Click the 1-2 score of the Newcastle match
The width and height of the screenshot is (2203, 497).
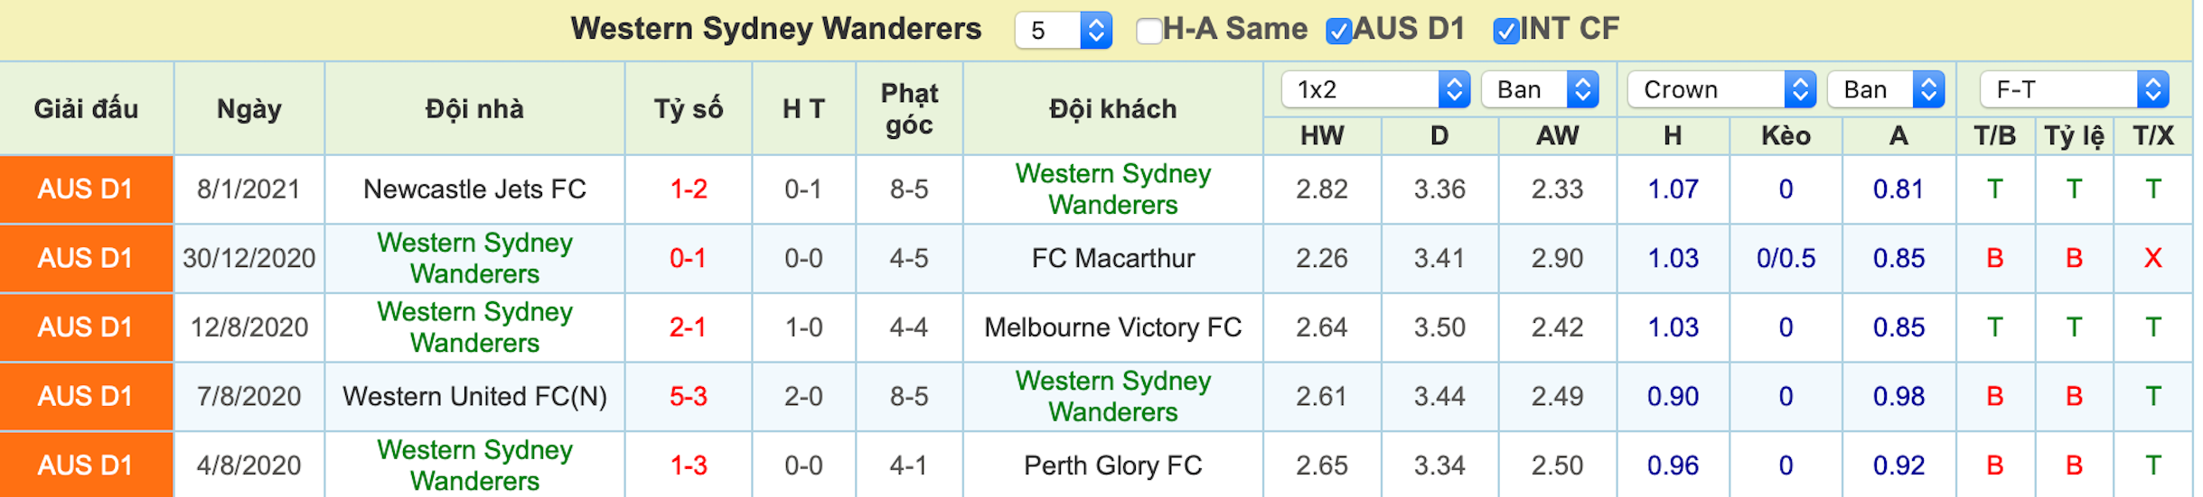tap(689, 189)
